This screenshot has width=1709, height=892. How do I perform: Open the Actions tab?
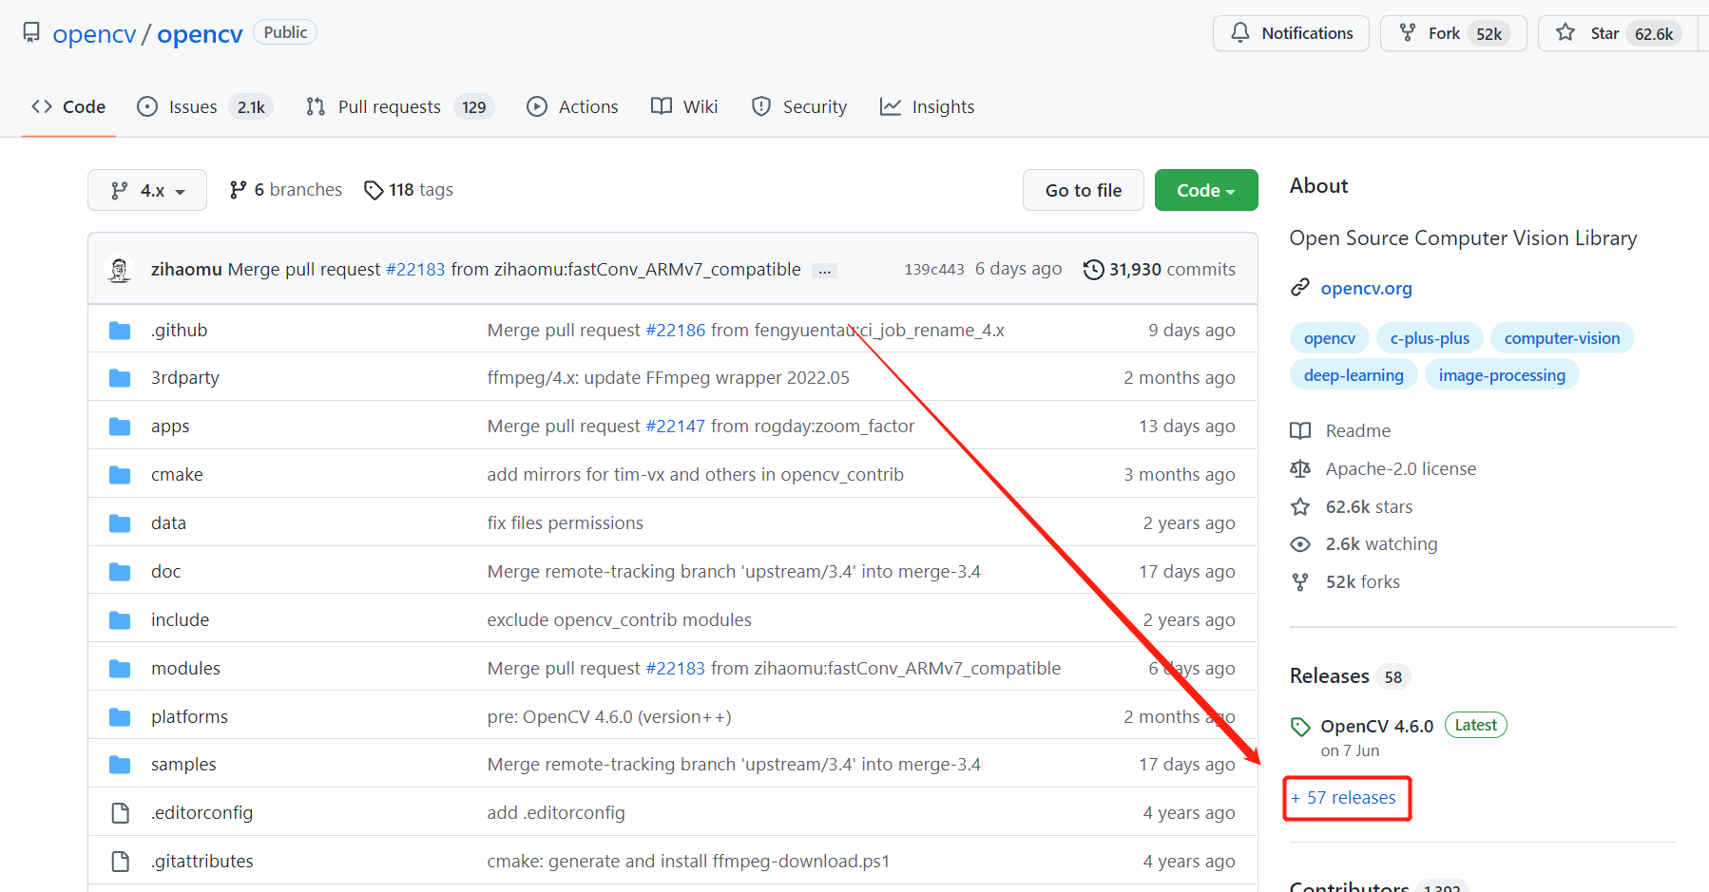[x=572, y=107]
